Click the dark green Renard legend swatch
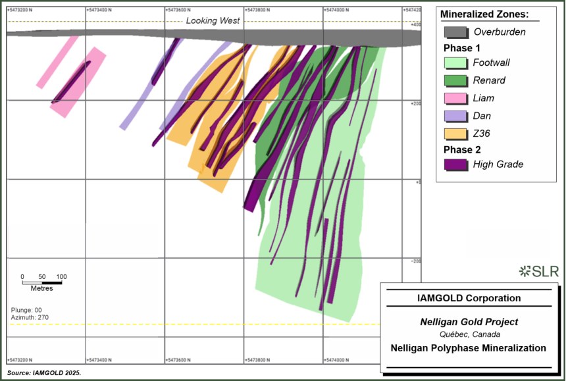566x381 pixels. coord(455,81)
